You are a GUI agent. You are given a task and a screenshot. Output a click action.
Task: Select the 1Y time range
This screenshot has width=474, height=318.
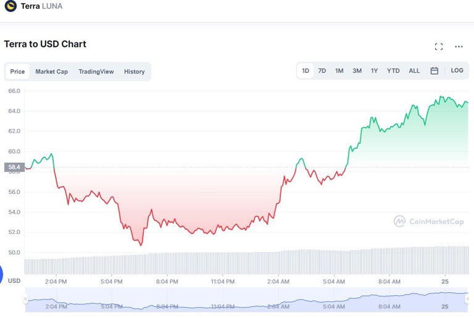click(374, 71)
